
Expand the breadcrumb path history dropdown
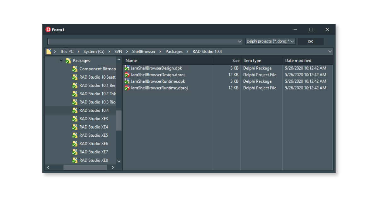[x=330, y=52]
